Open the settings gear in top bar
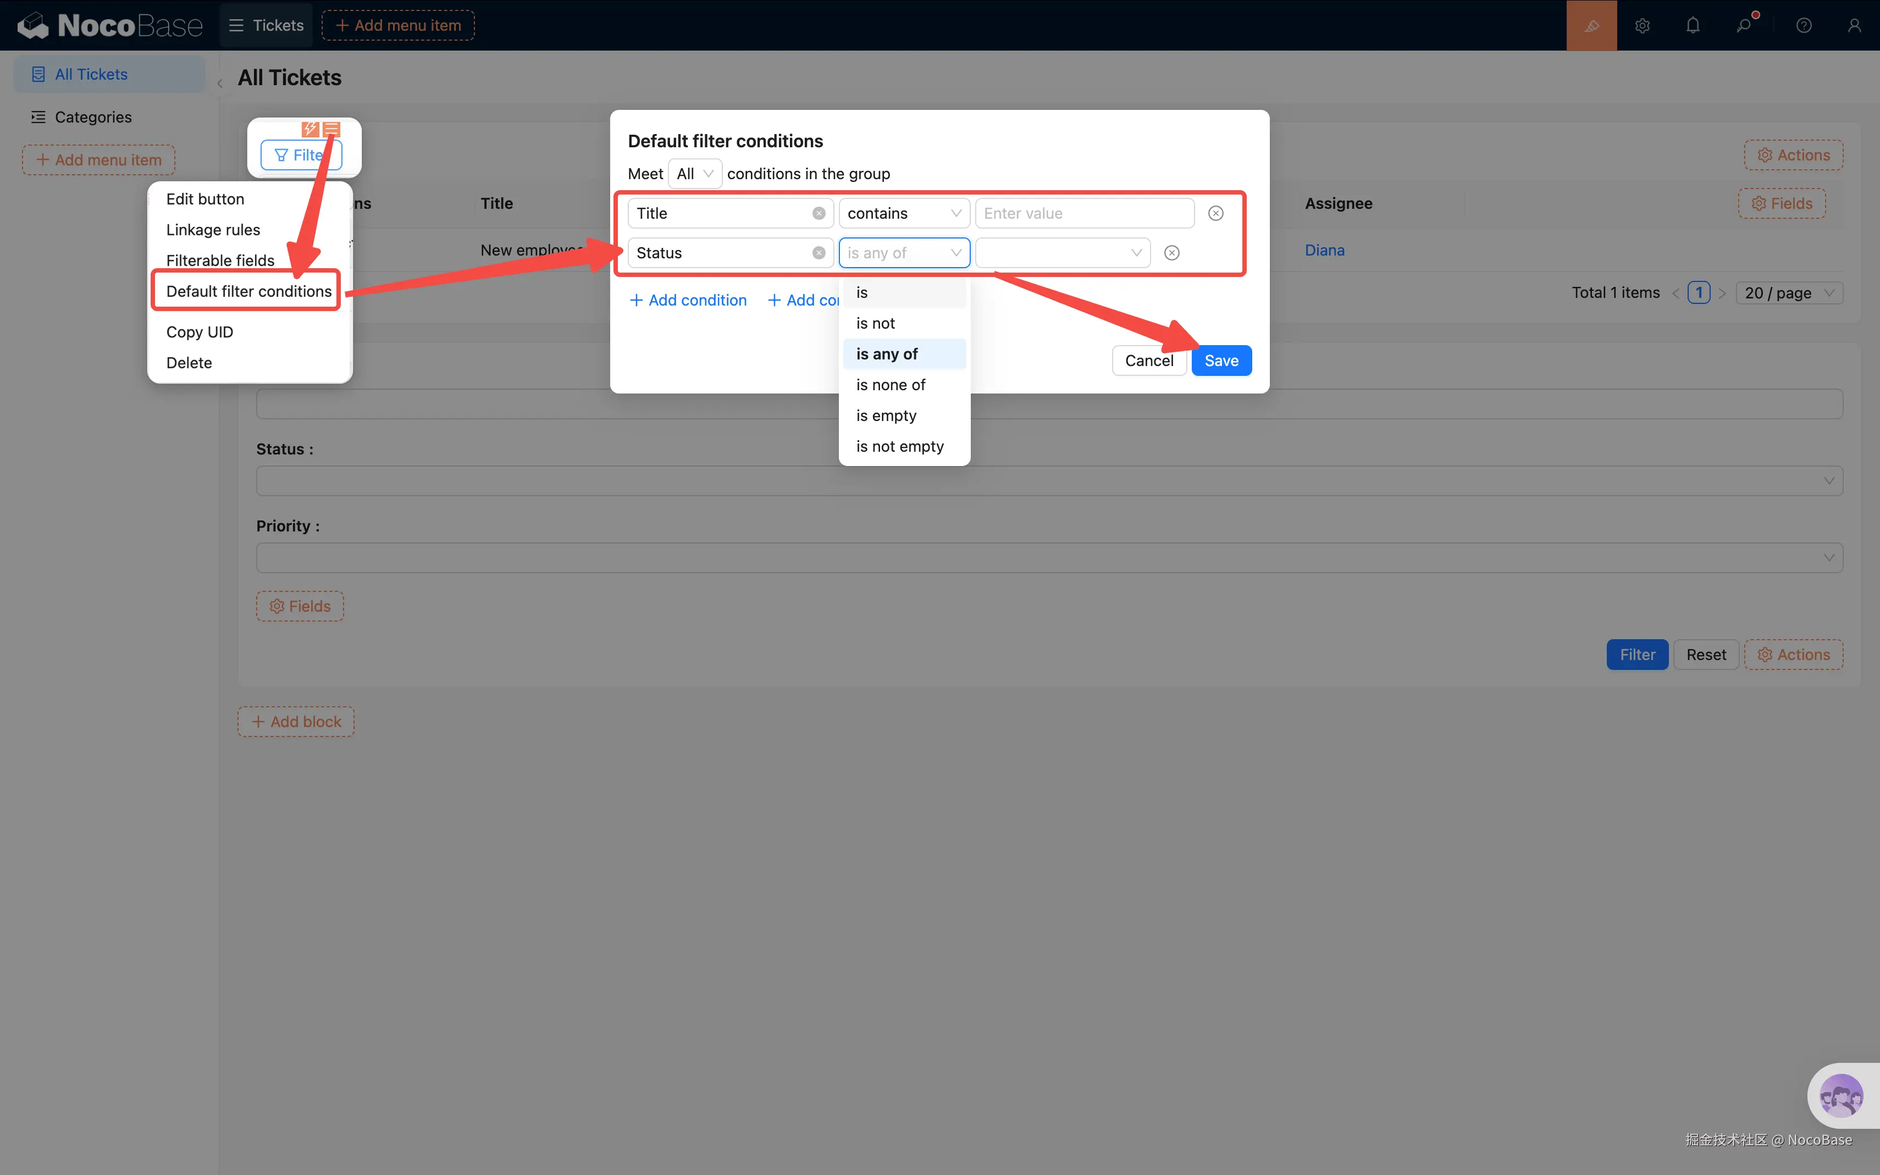The width and height of the screenshot is (1880, 1175). pyautogui.click(x=1641, y=26)
